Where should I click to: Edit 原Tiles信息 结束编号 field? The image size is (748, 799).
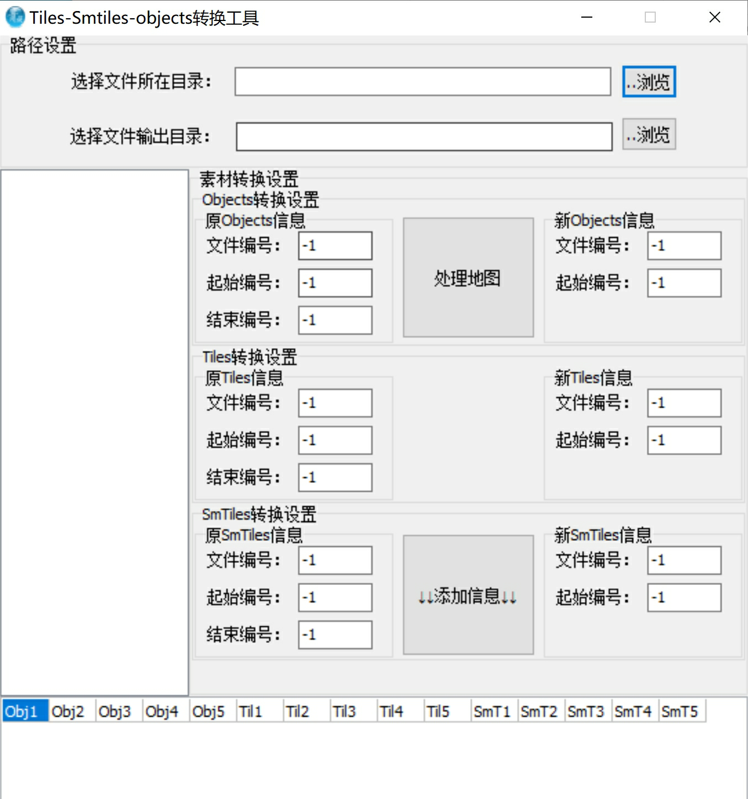click(335, 477)
